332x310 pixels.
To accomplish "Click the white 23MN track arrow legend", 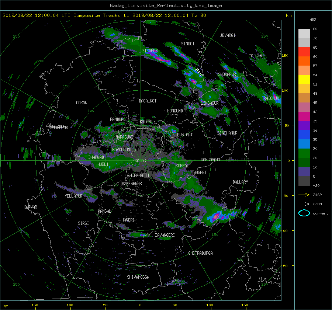I will pyautogui.click(x=304, y=204).
